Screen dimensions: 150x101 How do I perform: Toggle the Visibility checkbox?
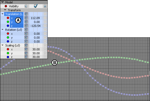pos(36,6)
